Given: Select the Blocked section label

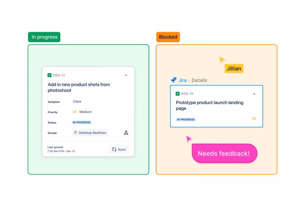Looking at the screenshot, I should click(168, 37).
